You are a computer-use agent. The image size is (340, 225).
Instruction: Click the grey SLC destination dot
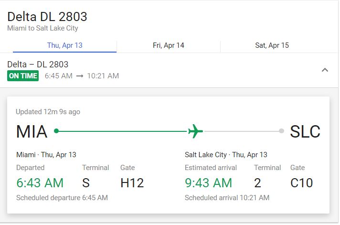tap(281, 131)
